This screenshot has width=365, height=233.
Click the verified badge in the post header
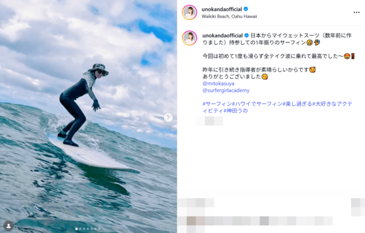point(246,9)
